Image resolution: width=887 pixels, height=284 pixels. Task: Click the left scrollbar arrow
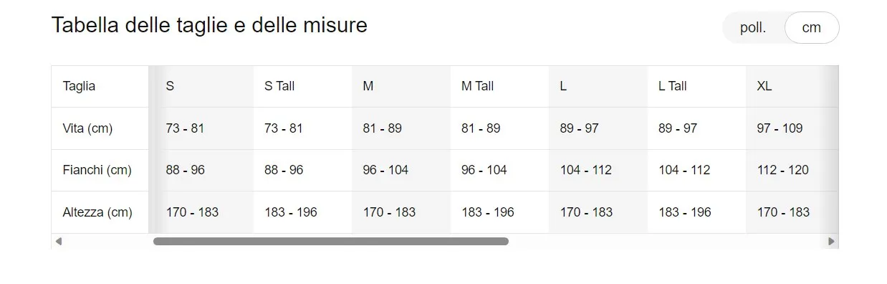coord(59,242)
